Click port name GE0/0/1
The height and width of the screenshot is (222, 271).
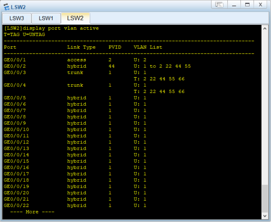(x=15, y=60)
